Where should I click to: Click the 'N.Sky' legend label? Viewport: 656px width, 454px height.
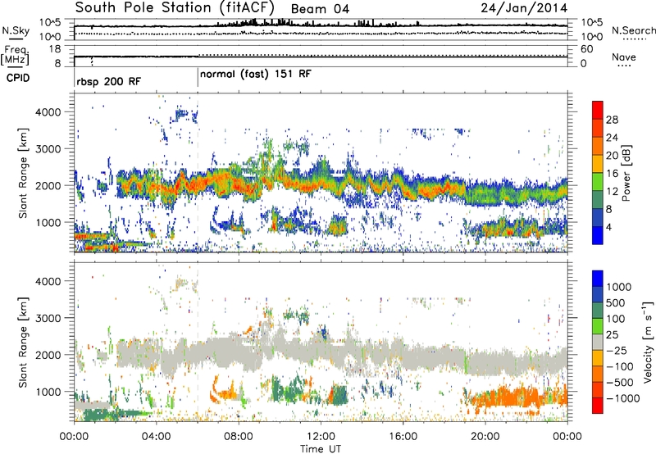(x=16, y=30)
